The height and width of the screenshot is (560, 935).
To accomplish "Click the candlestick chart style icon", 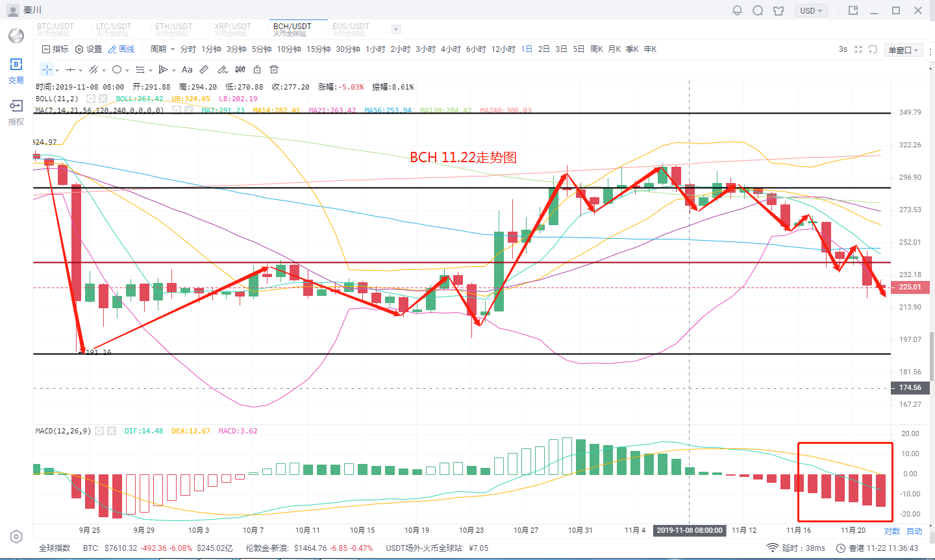I will (x=240, y=69).
